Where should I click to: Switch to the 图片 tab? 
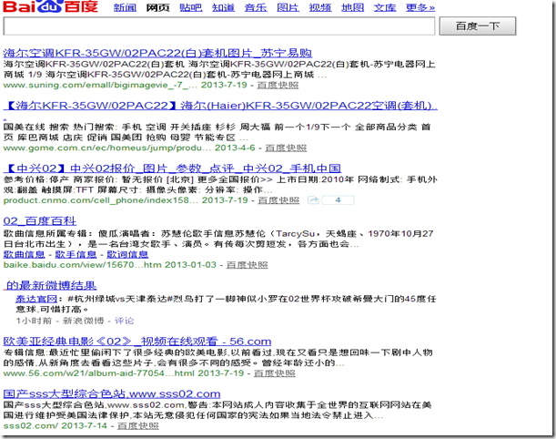click(288, 7)
